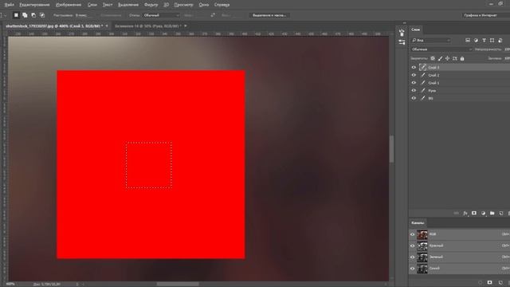Open the Редактирование menu
This screenshot has height=287, width=510.
[34, 5]
